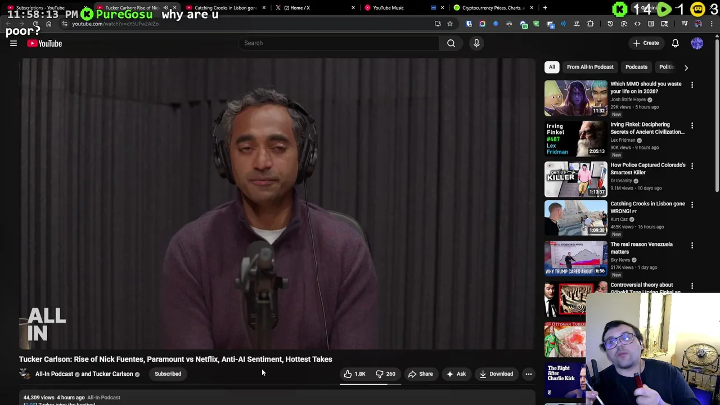The width and height of the screenshot is (720, 405).
Task: Open options for Colorado's Smartest Killer video
Action: point(692,166)
